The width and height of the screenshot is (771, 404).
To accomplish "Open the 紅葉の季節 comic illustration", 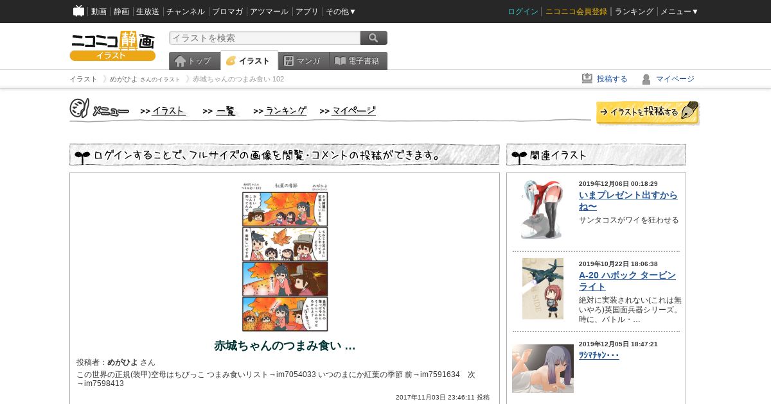I will click(x=285, y=257).
